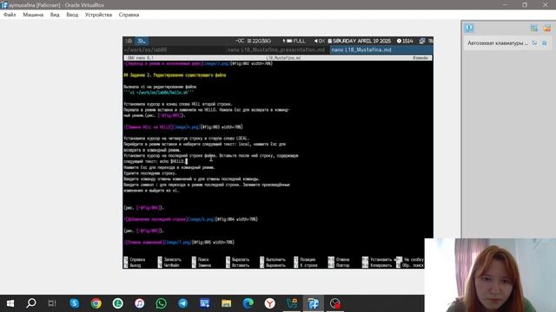Open WhatsApp from the taskbar

162,303
